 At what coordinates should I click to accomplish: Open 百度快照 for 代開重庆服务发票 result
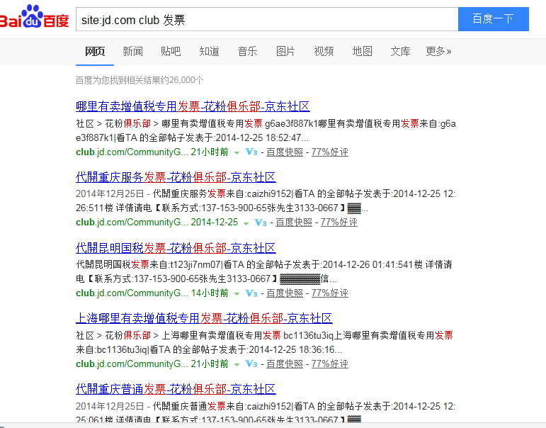coord(294,223)
